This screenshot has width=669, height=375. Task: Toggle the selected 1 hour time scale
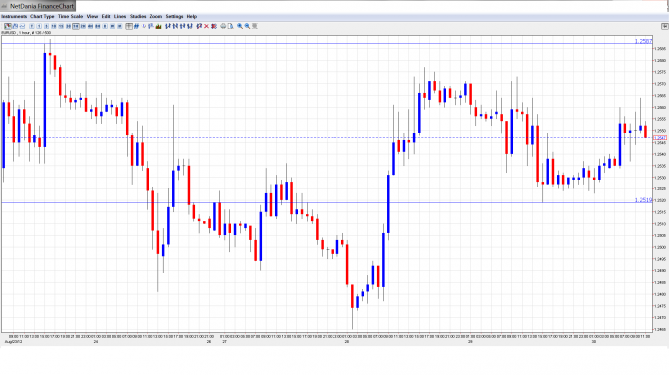coord(76,26)
